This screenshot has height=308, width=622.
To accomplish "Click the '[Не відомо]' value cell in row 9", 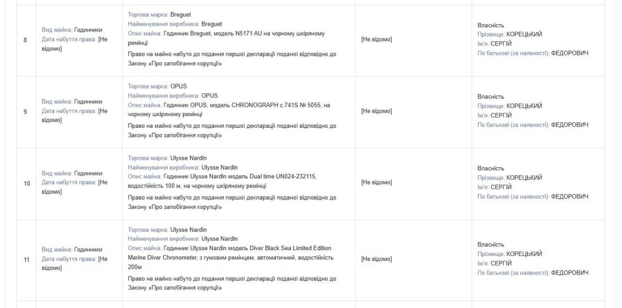I will [x=376, y=111].
